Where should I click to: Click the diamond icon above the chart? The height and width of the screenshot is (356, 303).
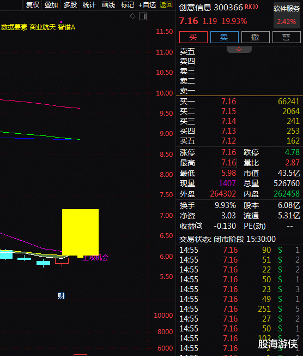point(132,16)
